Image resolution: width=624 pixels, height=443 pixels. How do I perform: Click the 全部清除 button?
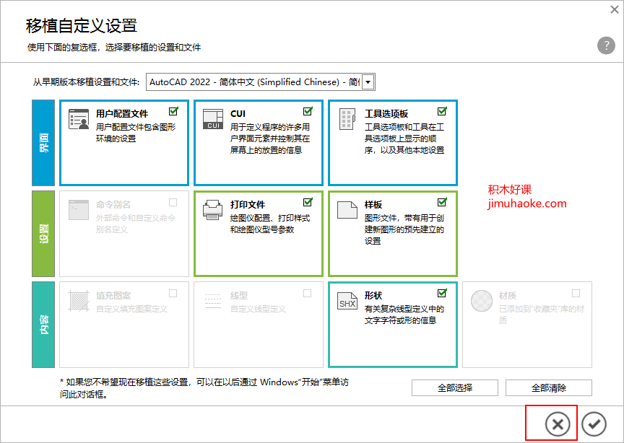click(549, 387)
